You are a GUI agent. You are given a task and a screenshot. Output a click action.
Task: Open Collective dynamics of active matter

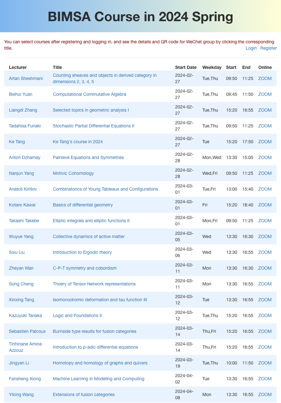click(x=89, y=236)
